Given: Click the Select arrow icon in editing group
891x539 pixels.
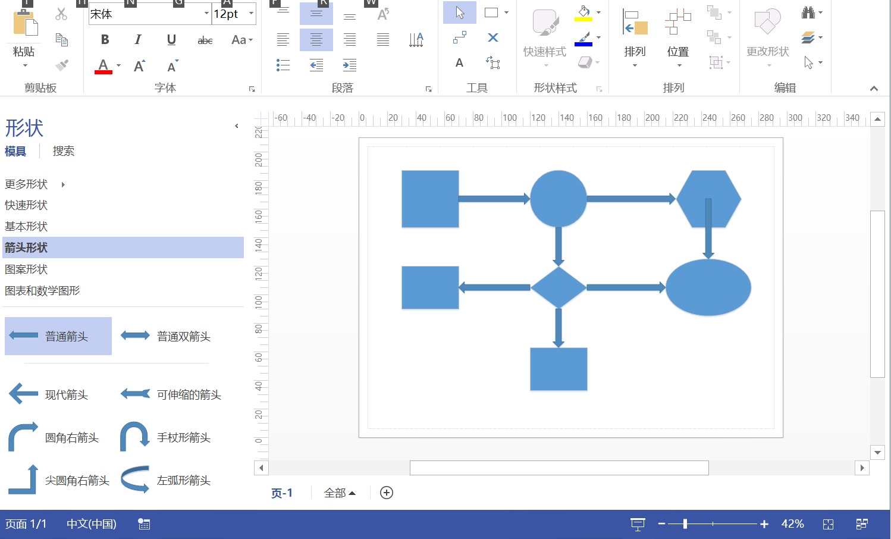Looking at the screenshot, I should (808, 62).
